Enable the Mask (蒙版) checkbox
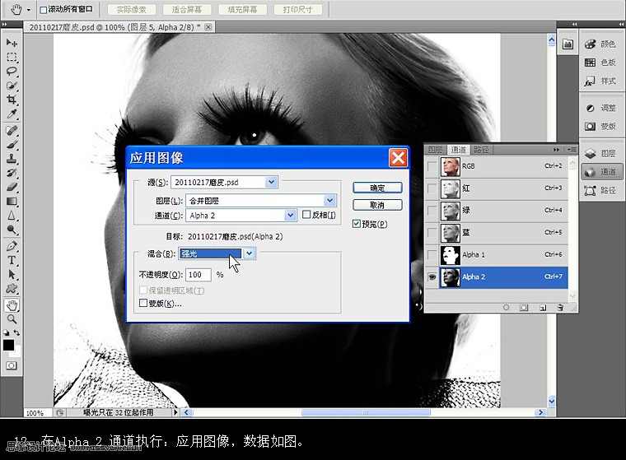The image size is (626, 460). coord(143,303)
